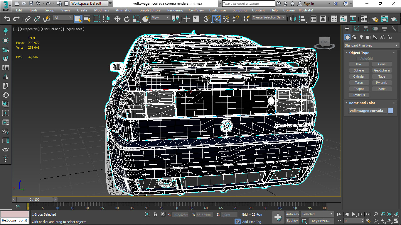This screenshot has width=401, height=225.
Task: Select the Lights creation category
Action: click(361, 37)
